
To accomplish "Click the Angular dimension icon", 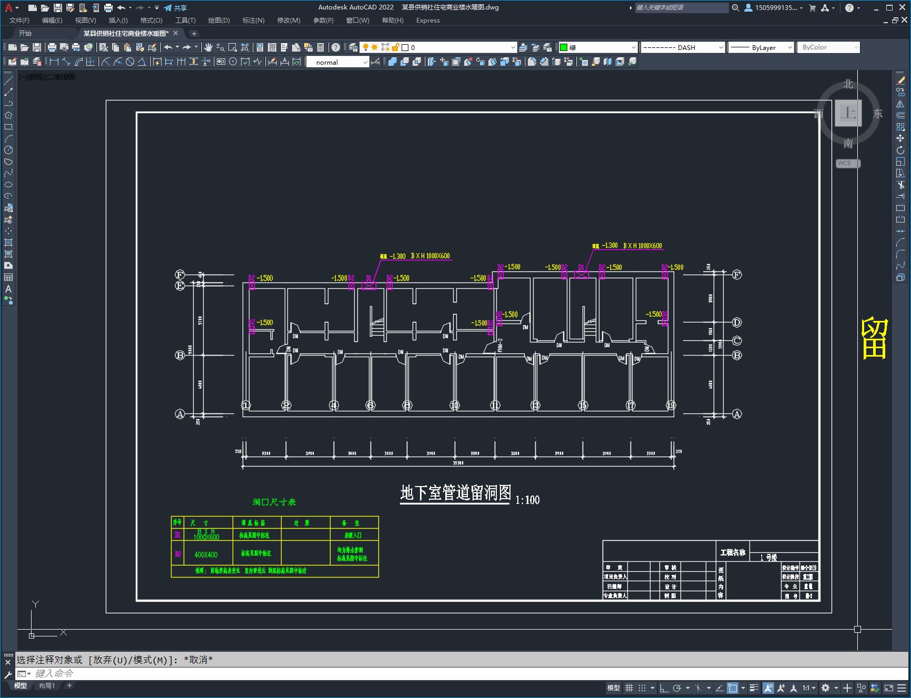I will [142, 62].
